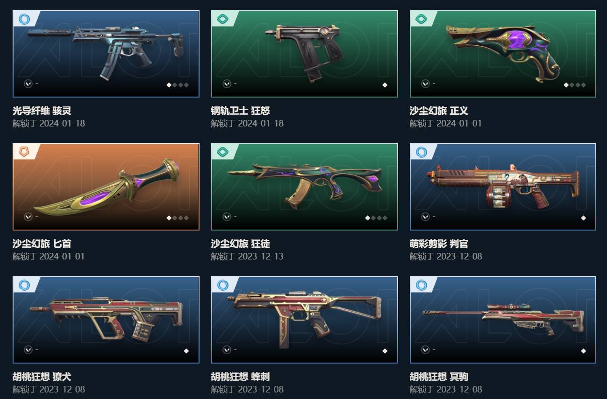
Task: Click the blue tier icon on 胡桃狂想 獠犬 card
Action: (24, 285)
